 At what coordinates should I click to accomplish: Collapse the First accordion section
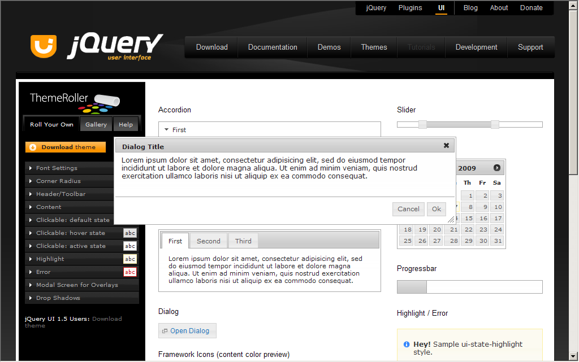(179, 130)
